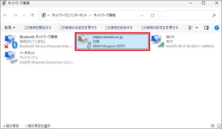This screenshot has height=129, width=222.
Task: Go up one folder level arrow
Action: pyautogui.click(x=32, y=15)
